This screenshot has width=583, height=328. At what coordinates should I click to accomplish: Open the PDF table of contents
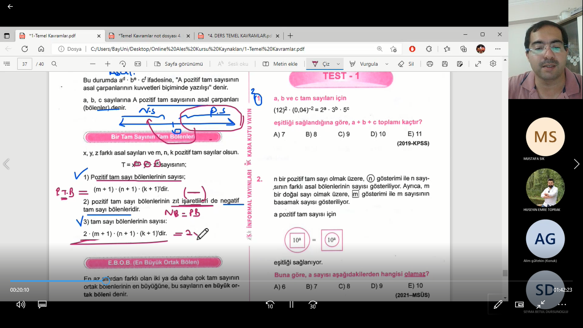7,64
